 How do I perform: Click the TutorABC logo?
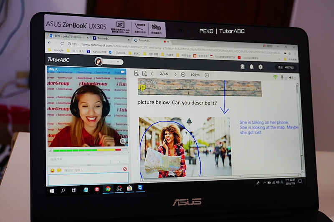[58, 60]
